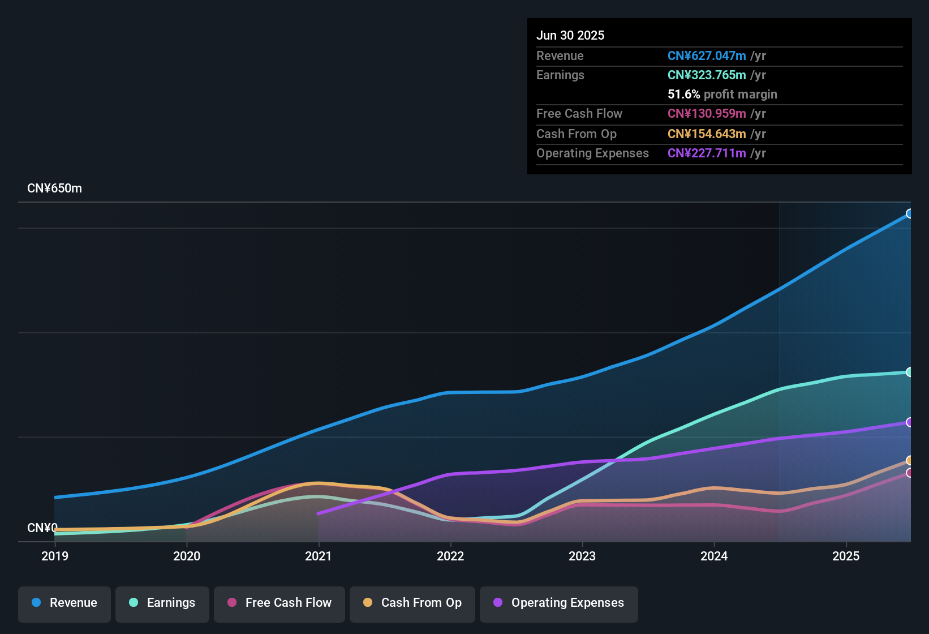Click the Earnings CN¥323.765m value
The height and width of the screenshot is (634, 929).
[x=706, y=75]
